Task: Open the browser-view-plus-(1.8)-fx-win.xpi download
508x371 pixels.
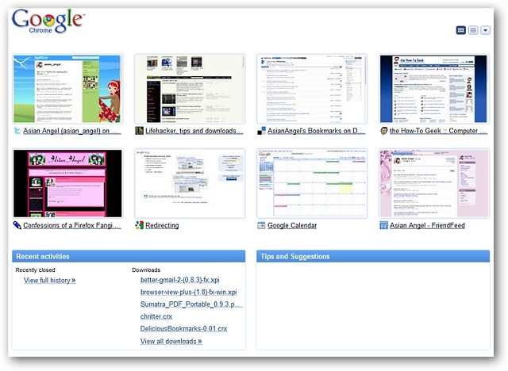Action: pos(189,292)
